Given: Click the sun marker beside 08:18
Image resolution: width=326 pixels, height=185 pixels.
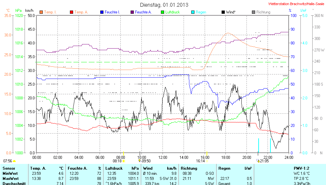Looking at the screenshot, I should [124, 161].
